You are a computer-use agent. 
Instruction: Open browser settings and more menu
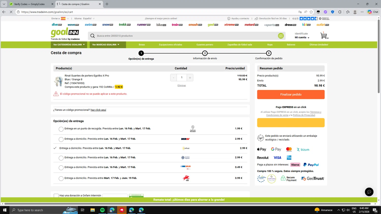362,12
